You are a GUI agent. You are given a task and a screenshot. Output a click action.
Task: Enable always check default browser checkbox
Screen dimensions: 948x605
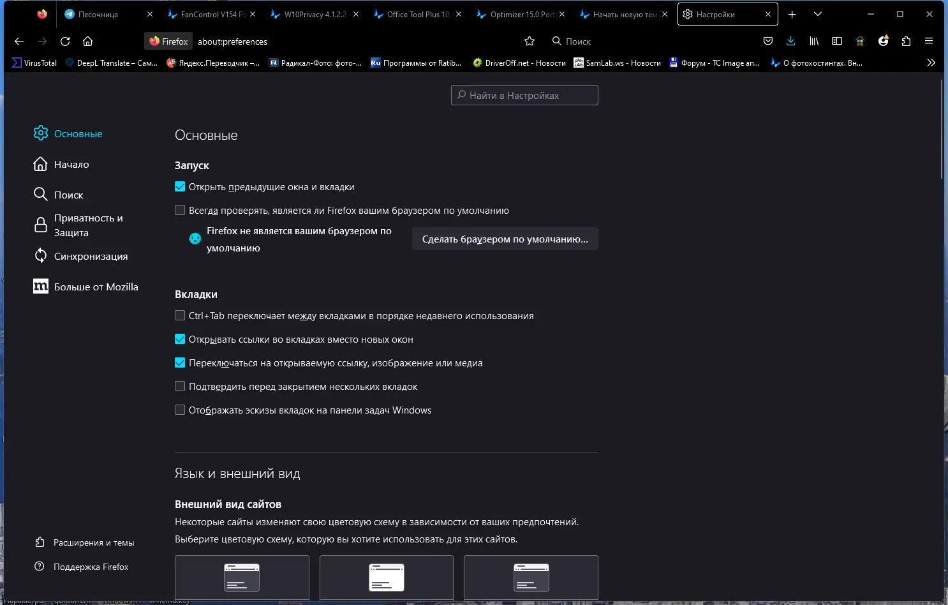point(180,210)
